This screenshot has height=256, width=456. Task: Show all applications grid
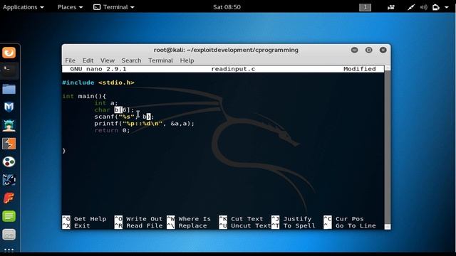pos(9,250)
